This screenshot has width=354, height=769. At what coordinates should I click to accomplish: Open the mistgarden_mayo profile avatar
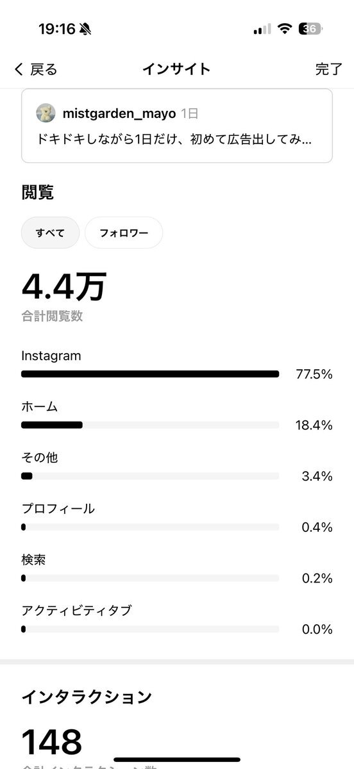[x=46, y=113]
